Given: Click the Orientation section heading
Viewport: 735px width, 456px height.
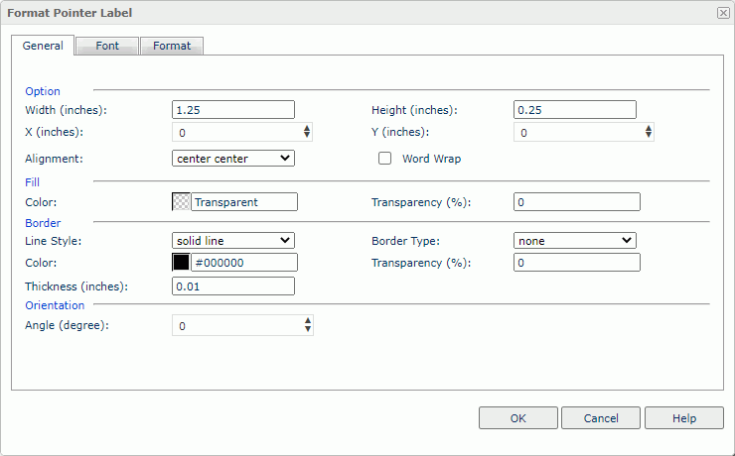Looking at the screenshot, I should pos(55,305).
